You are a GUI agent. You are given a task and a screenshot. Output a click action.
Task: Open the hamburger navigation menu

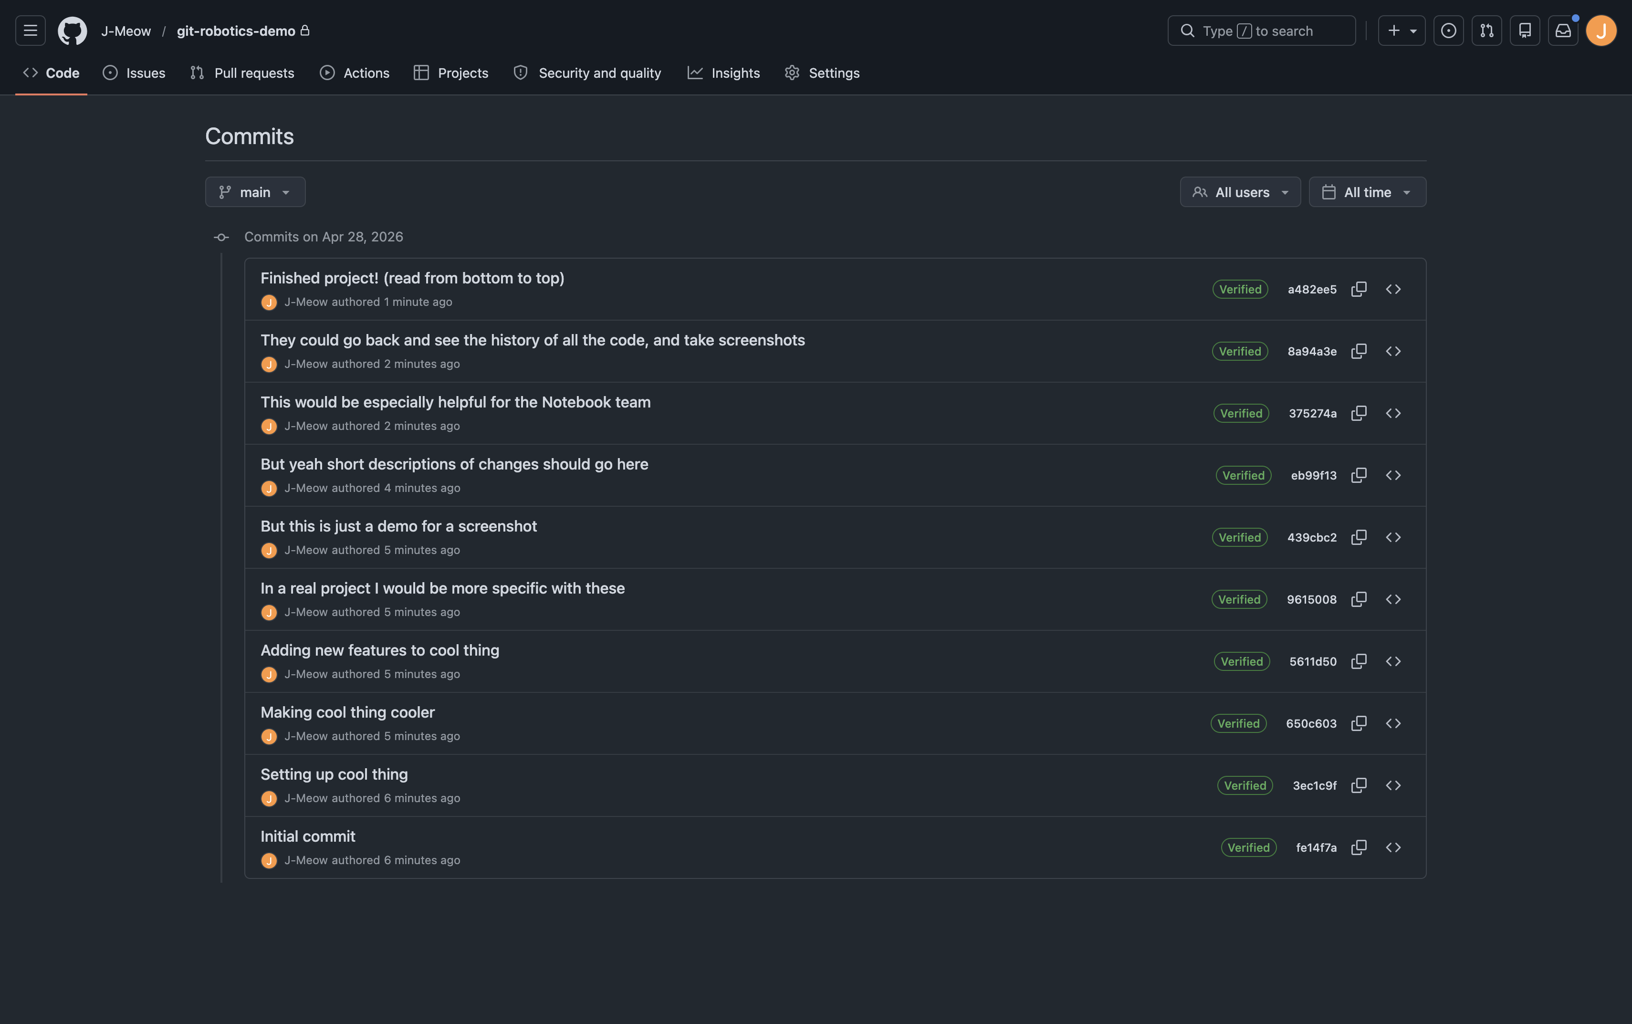pos(30,31)
